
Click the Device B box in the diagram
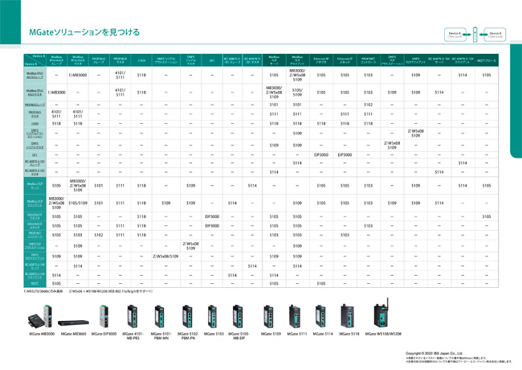click(x=495, y=35)
